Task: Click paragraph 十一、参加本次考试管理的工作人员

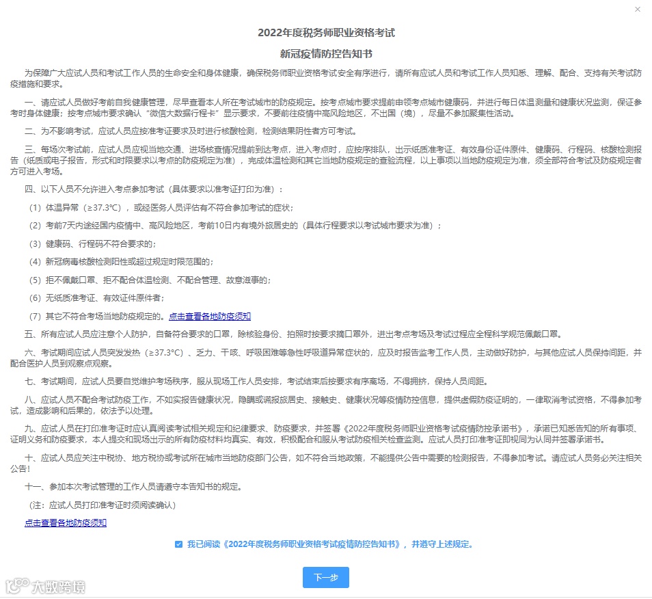Action: pos(133,487)
